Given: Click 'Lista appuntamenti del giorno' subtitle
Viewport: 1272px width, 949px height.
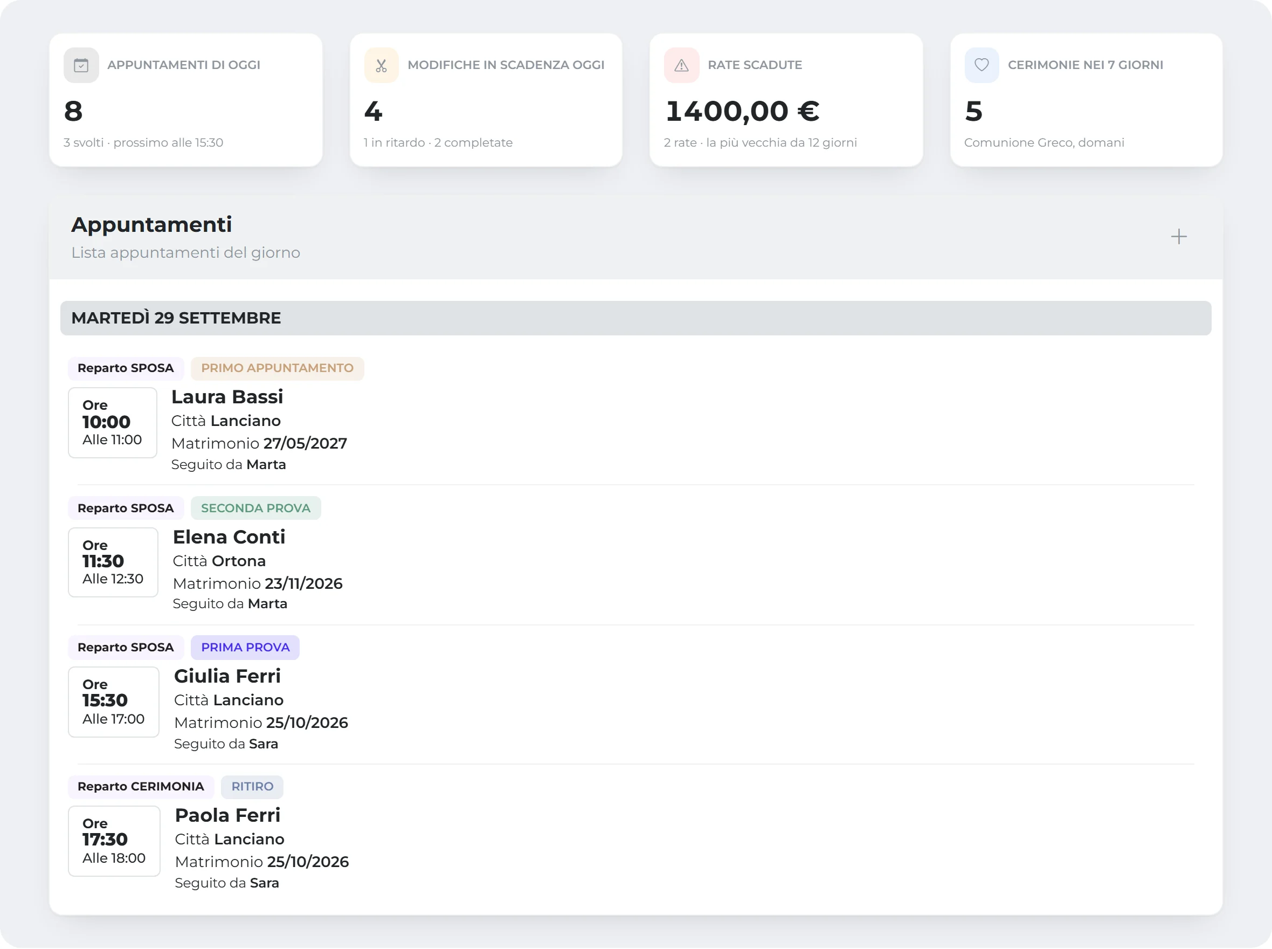Looking at the screenshot, I should point(185,253).
